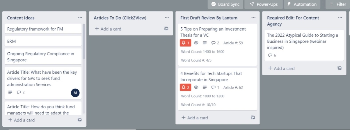Click Word Count #: 4/5 field
The height and width of the screenshot is (131, 350).
point(196,60)
